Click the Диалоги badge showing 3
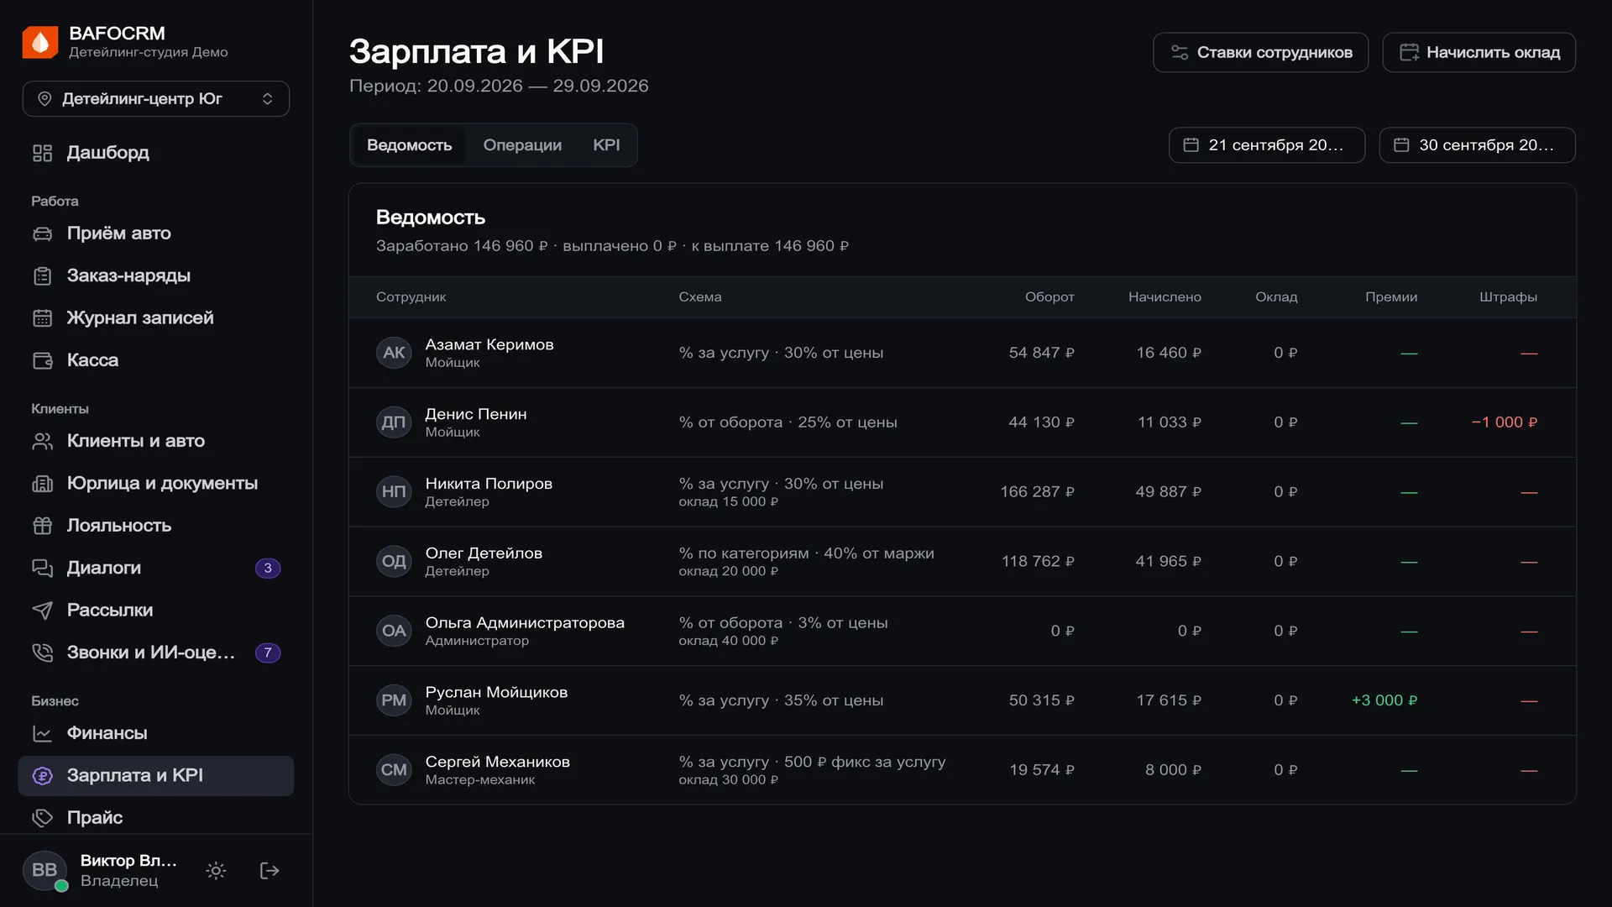This screenshot has width=1612, height=907. pyautogui.click(x=268, y=569)
